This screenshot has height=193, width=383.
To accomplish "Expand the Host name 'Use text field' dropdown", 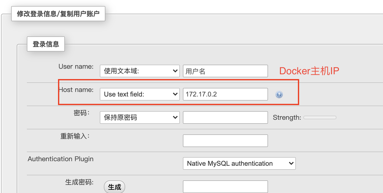I will point(140,94).
